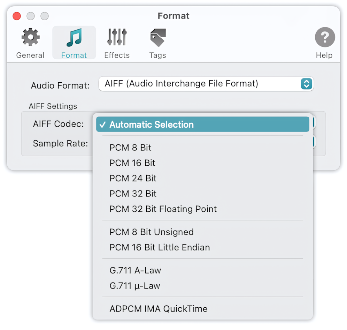
Task: Select PCM 8 Bit codec
Action: tap(202, 148)
